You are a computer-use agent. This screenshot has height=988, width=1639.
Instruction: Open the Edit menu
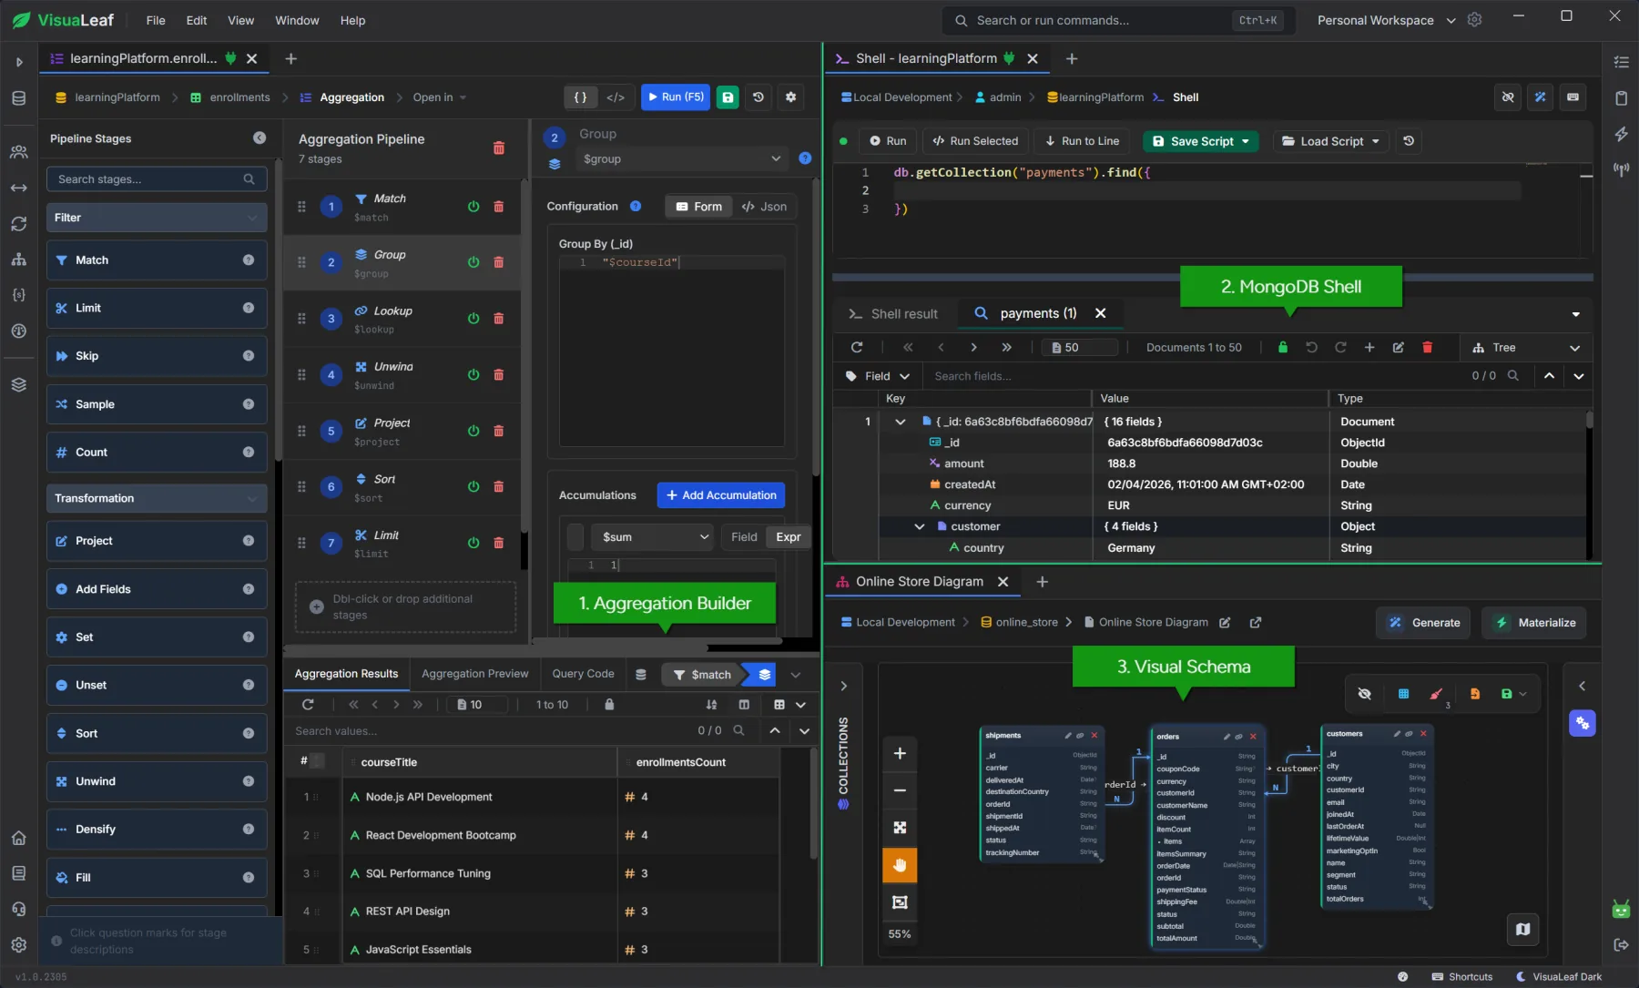197,20
